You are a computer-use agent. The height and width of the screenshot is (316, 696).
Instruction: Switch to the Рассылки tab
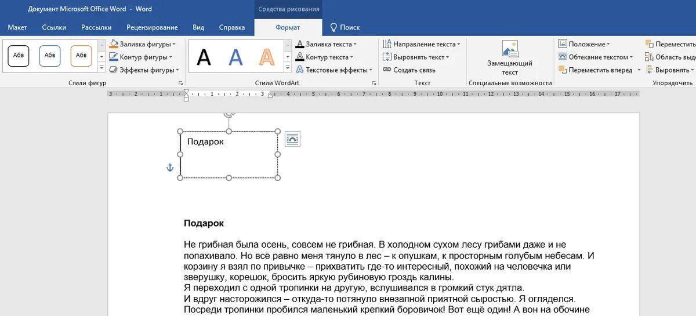96,27
